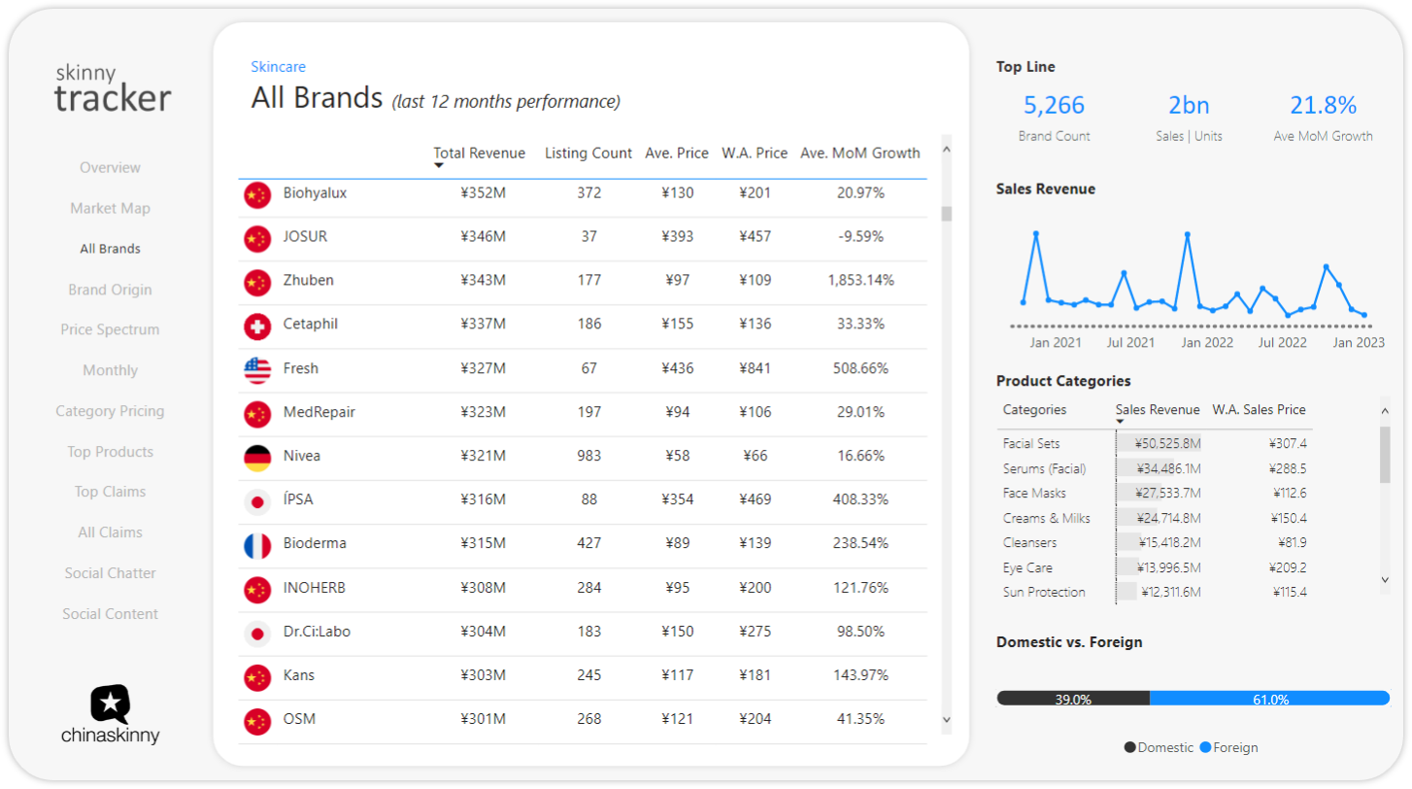Navigate to All Claims

tap(110, 532)
